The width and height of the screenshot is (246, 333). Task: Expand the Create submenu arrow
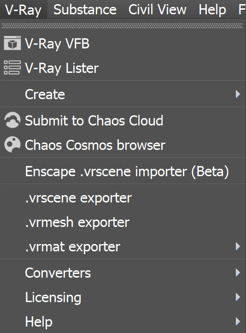coord(238,94)
